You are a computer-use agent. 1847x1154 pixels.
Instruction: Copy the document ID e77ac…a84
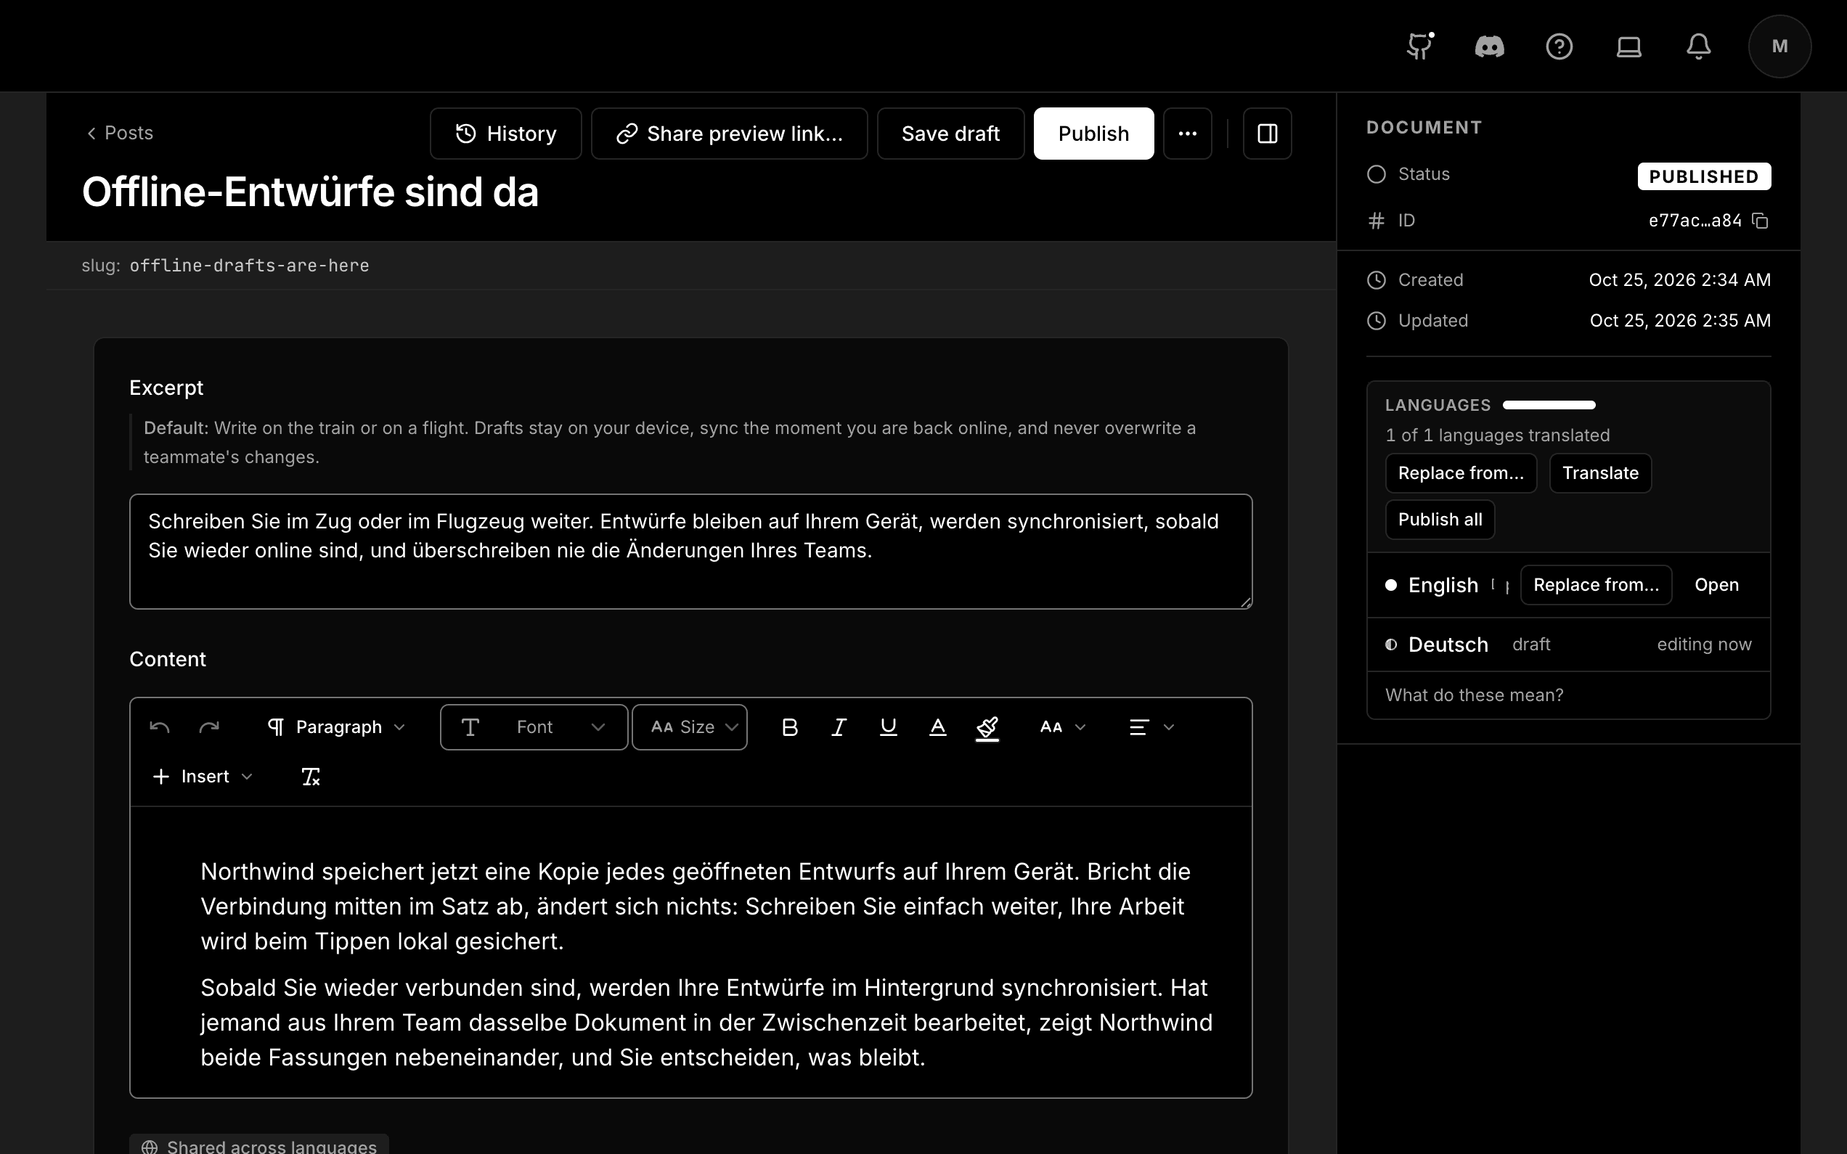click(1761, 221)
